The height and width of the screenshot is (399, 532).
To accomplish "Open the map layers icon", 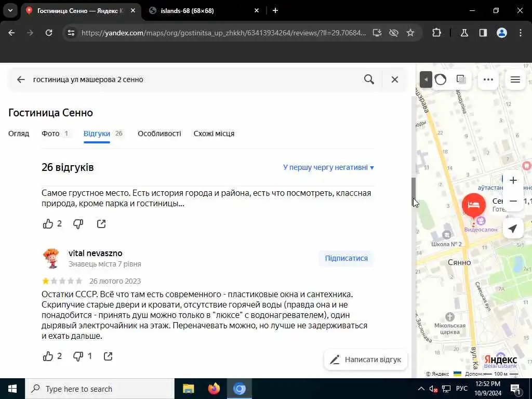I will [461, 79].
